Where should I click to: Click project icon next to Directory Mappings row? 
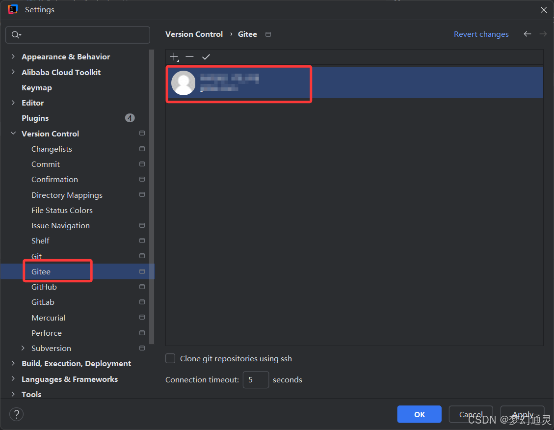[142, 195]
